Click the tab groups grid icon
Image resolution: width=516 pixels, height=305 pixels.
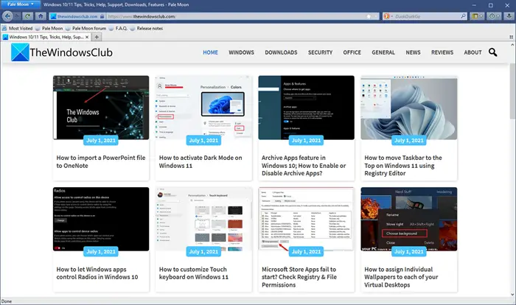coord(511,37)
